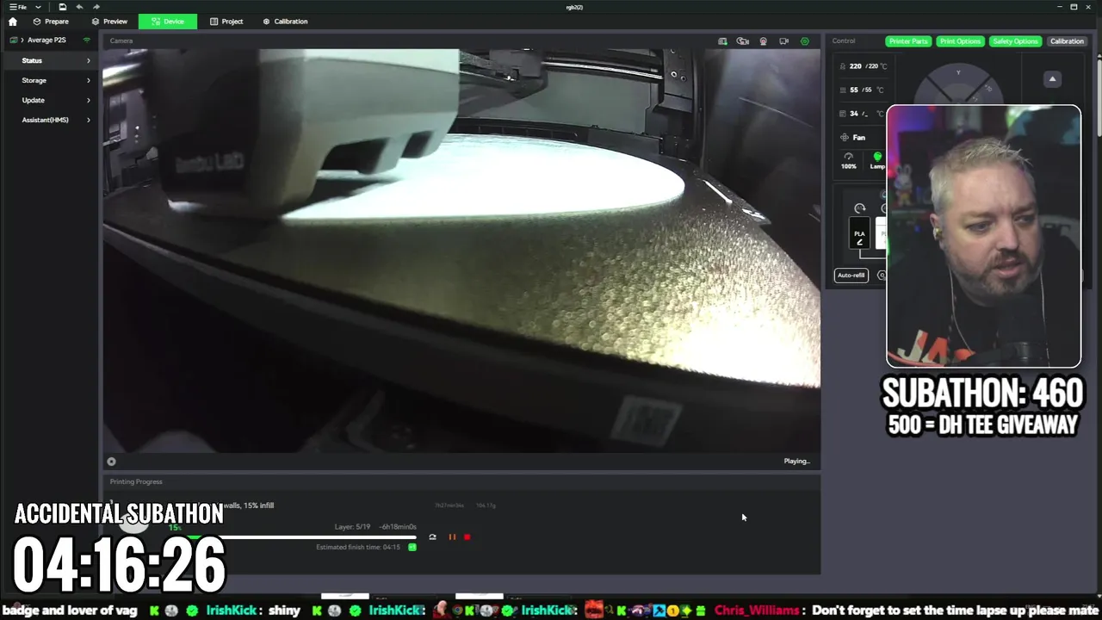The height and width of the screenshot is (620, 1102).
Task: Open the Calibration tab in top bar
Action: tap(285, 22)
